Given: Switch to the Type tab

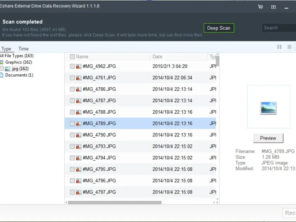Looking at the screenshot, I should tap(6, 49).
